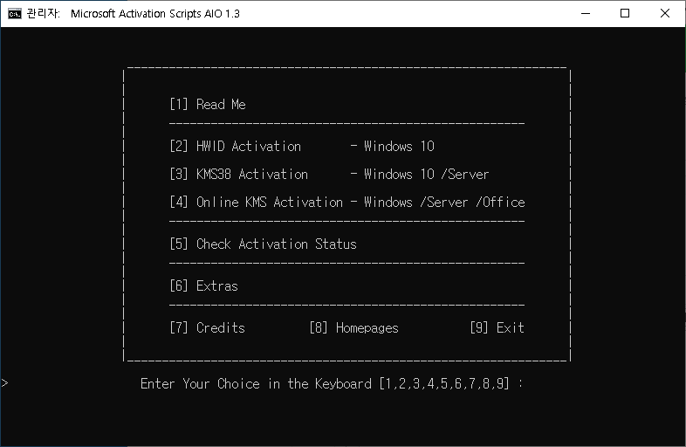The width and height of the screenshot is (686, 447).
Task: Minimize the Activation Scripts console window
Action: (x=584, y=14)
